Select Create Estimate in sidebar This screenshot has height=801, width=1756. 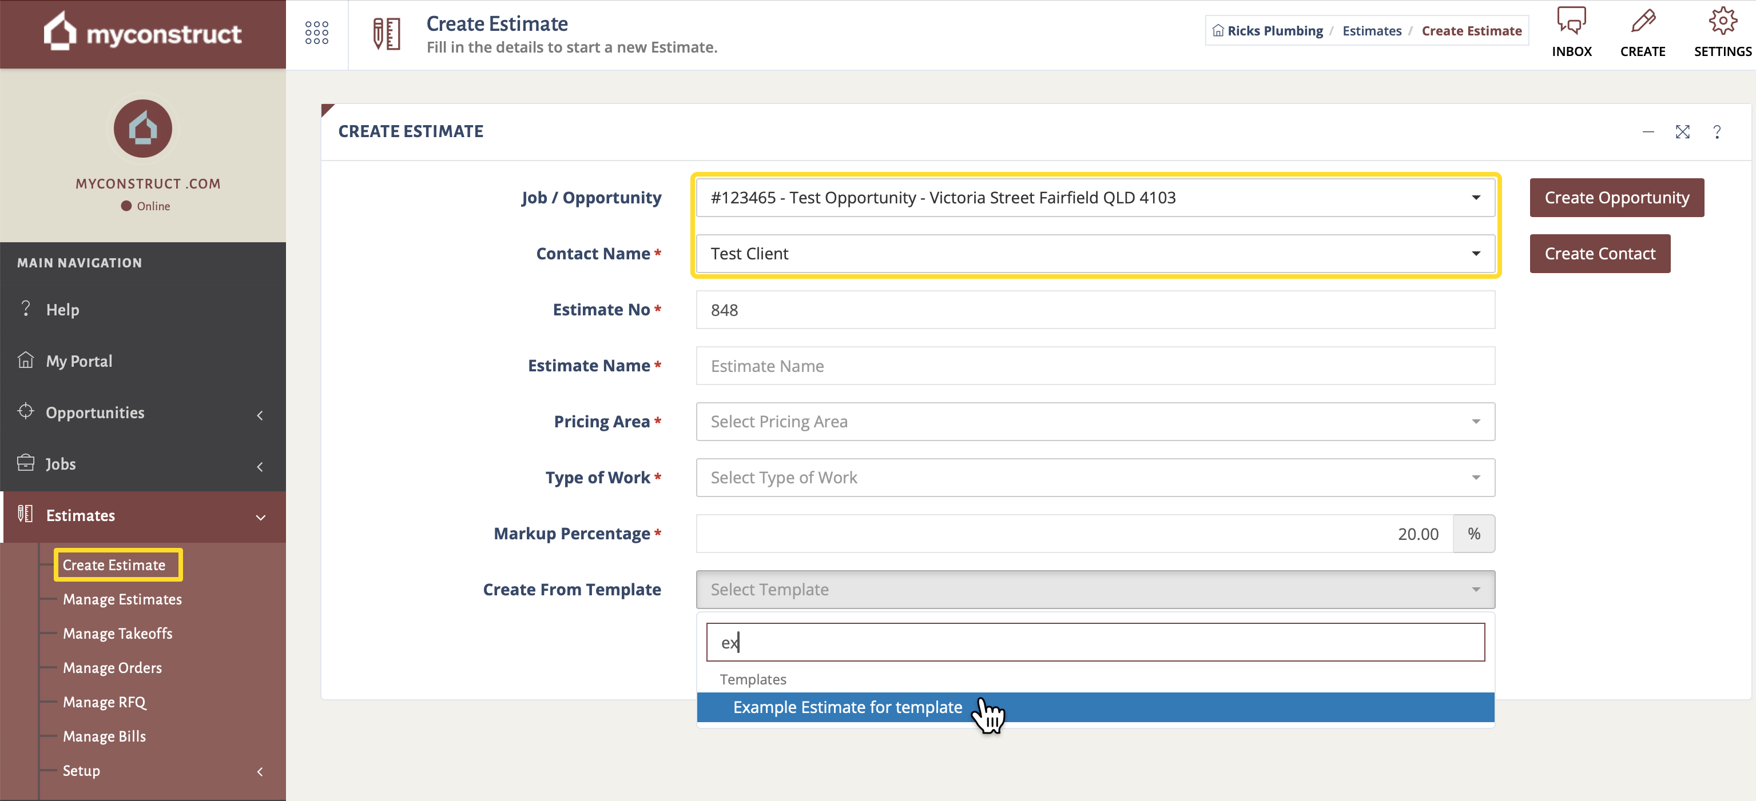(114, 564)
